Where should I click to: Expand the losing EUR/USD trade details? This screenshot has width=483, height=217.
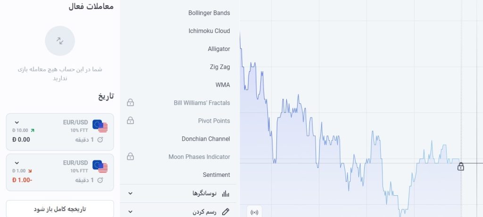(17, 163)
